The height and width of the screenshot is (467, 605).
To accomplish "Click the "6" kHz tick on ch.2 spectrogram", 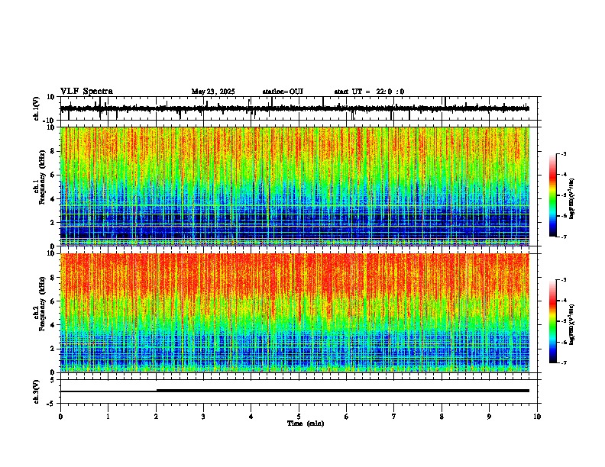I will click(x=53, y=301).
